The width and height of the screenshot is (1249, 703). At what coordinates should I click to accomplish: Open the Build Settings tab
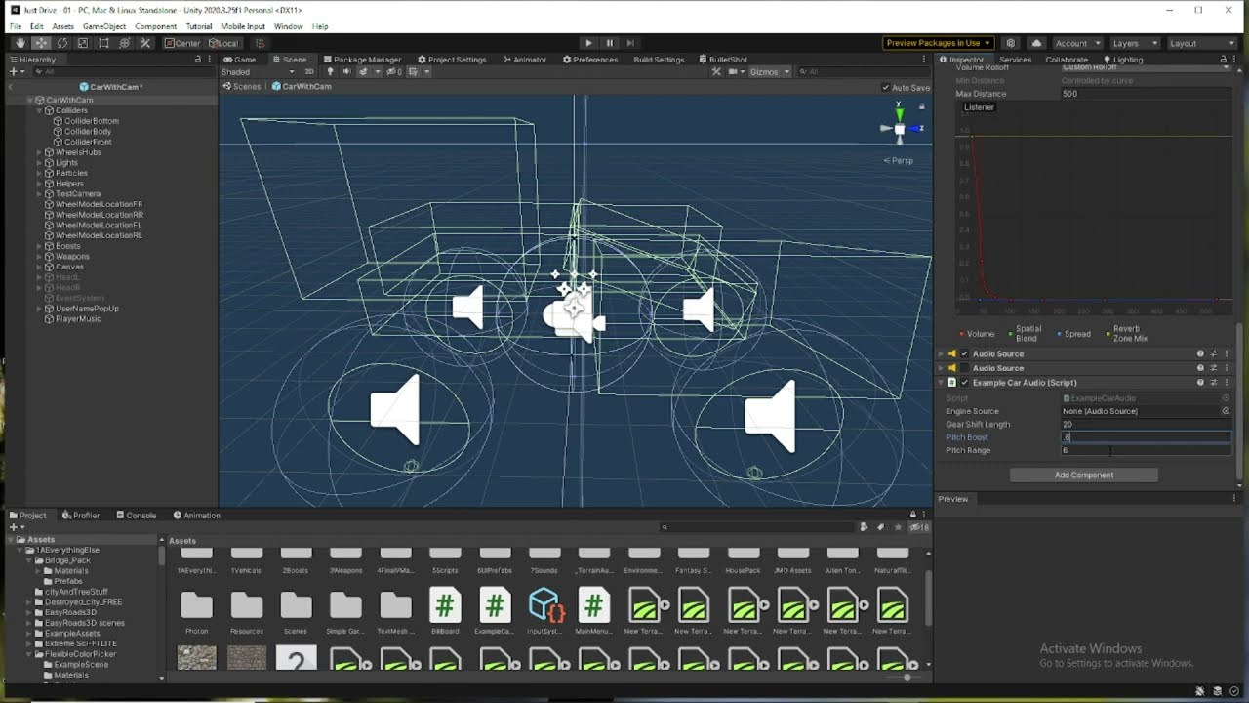(x=659, y=60)
